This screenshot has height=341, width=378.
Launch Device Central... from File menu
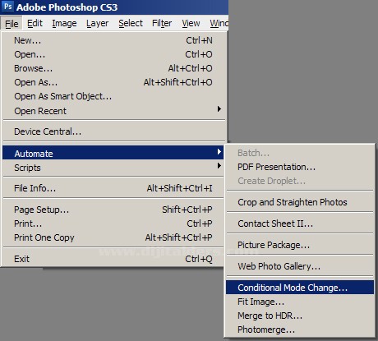point(113,131)
